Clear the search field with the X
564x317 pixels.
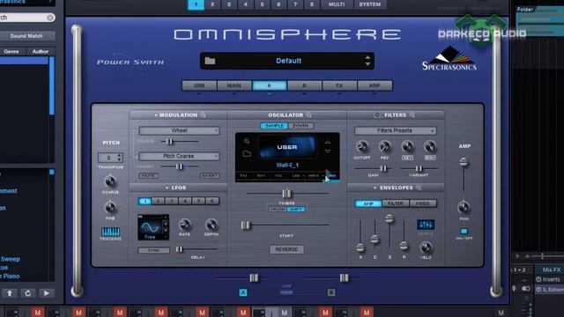[x=50, y=18]
